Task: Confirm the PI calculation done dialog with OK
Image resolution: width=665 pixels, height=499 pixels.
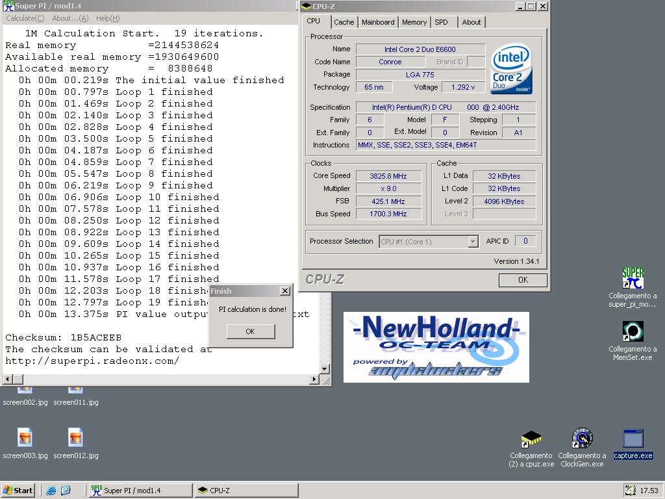Action: click(251, 331)
